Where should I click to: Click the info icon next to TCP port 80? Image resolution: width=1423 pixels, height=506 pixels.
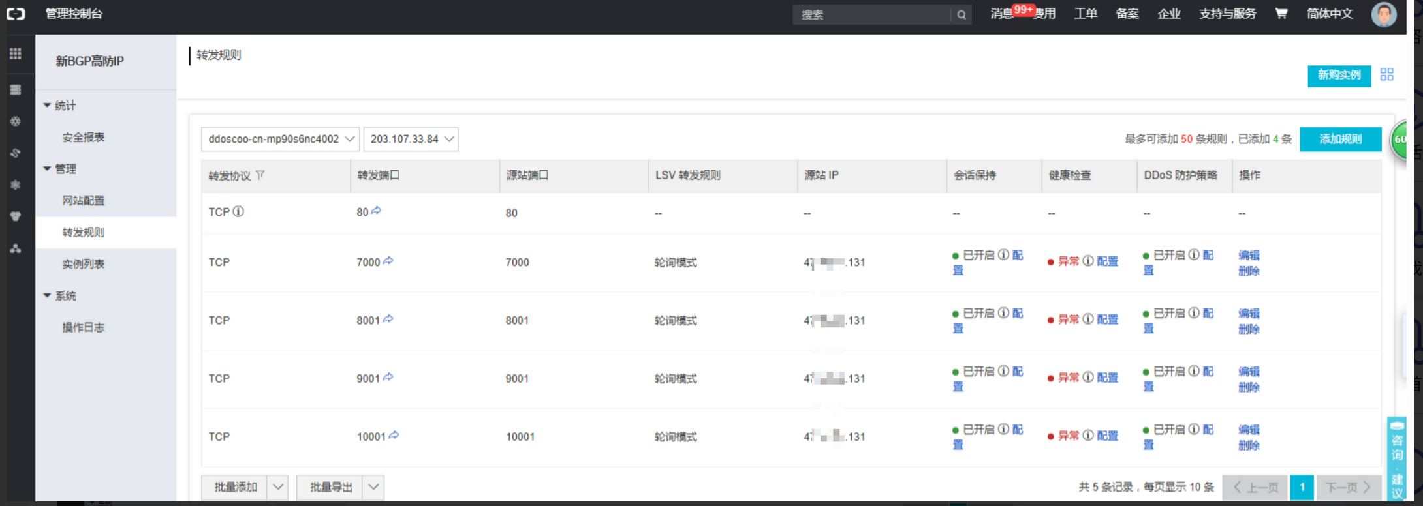click(238, 211)
